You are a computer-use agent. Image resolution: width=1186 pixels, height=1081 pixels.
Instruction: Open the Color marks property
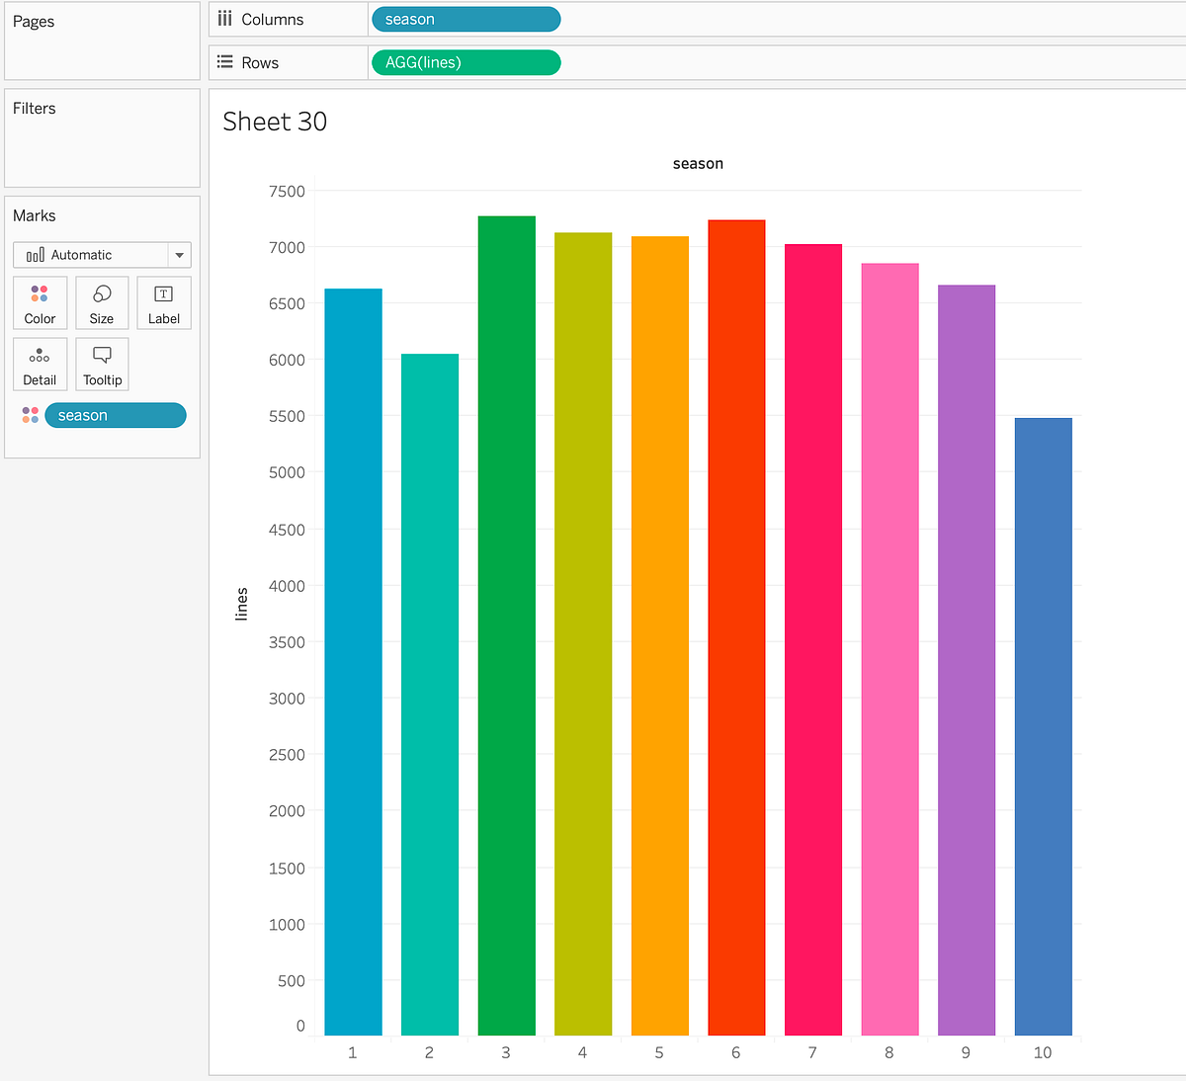40,302
